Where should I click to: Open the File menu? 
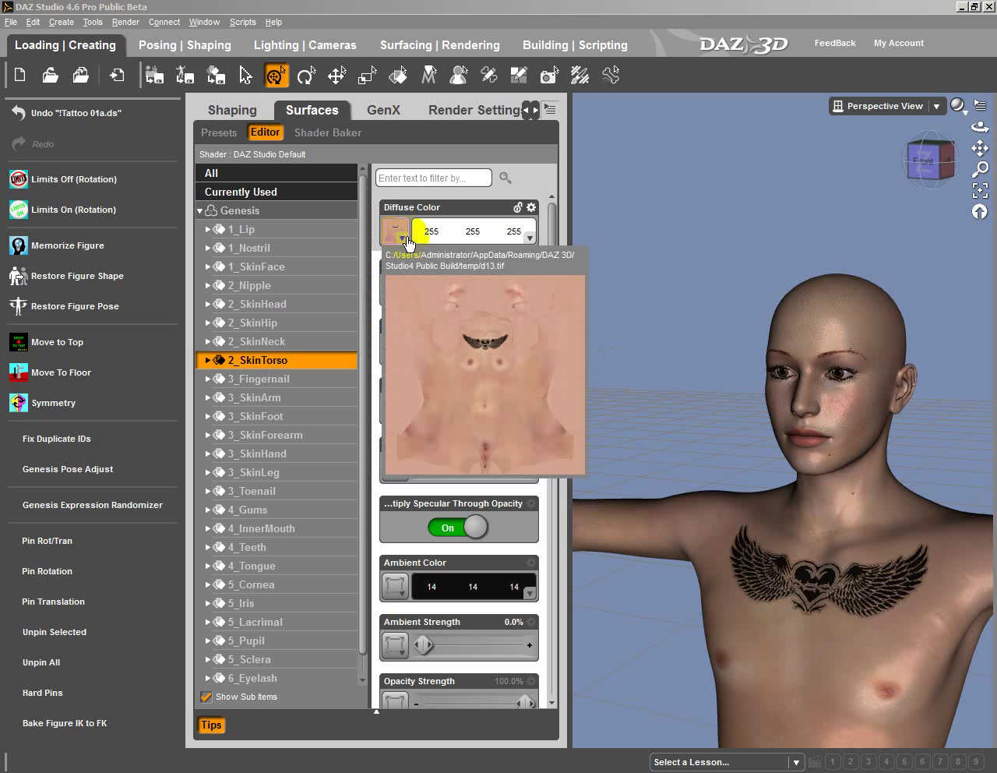(11, 22)
